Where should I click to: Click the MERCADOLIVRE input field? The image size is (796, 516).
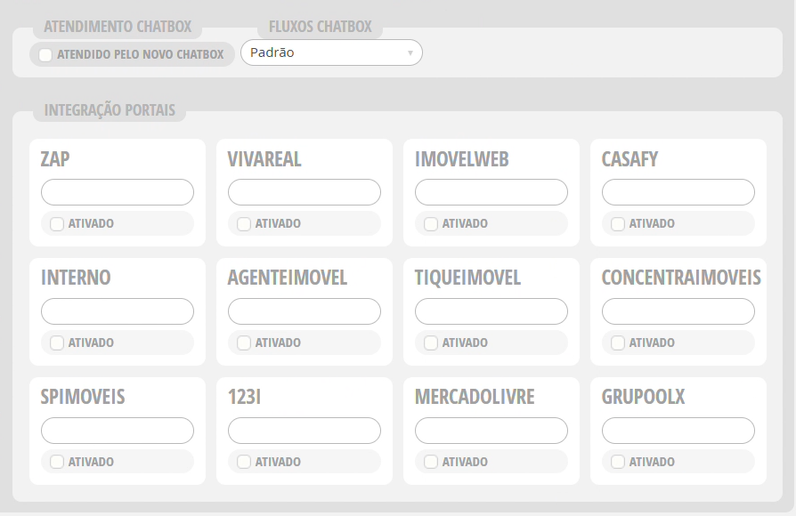(x=491, y=431)
